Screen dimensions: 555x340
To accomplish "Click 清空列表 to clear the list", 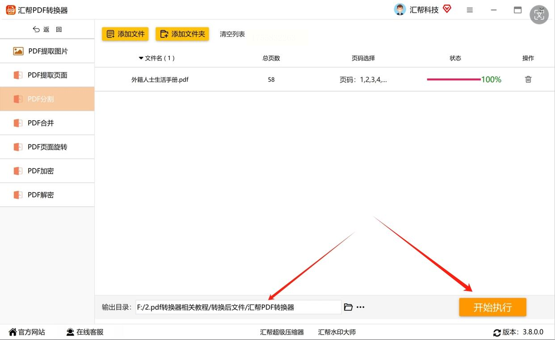I will (232, 34).
